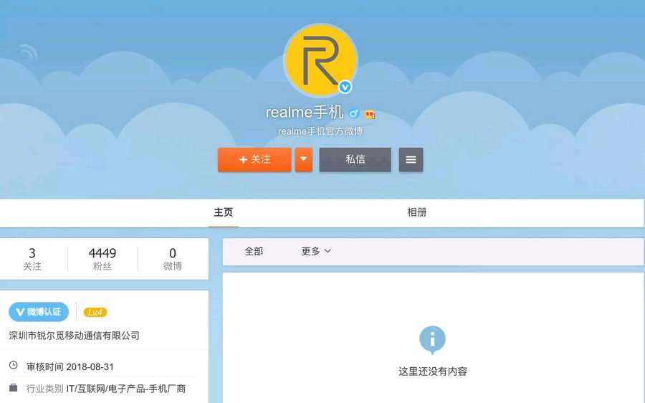Switch to the 相册 tab
The width and height of the screenshot is (645, 403).
click(x=416, y=212)
